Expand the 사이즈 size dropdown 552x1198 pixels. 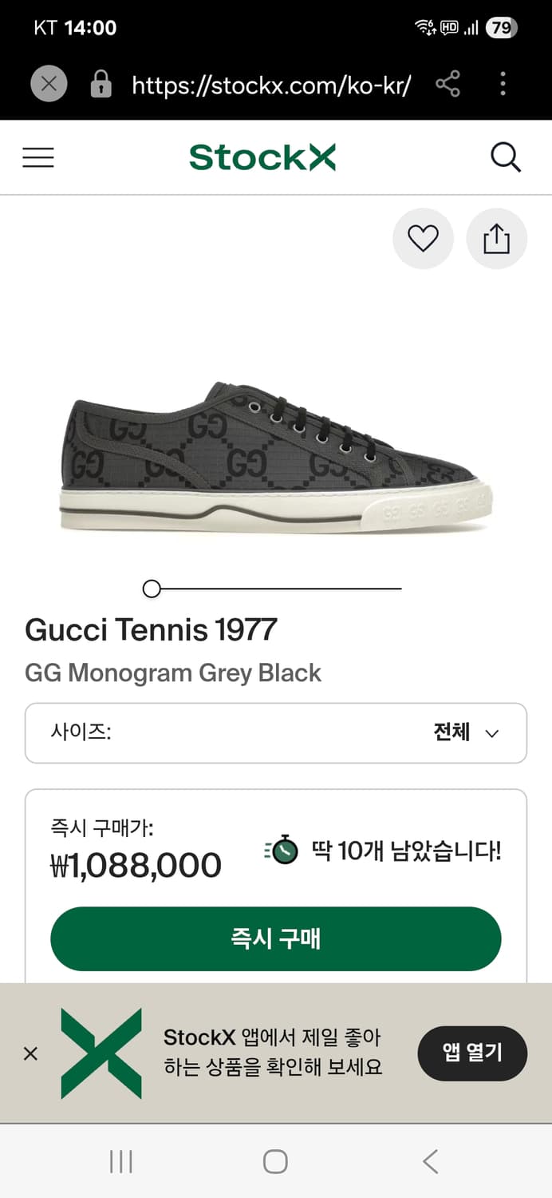coord(275,732)
